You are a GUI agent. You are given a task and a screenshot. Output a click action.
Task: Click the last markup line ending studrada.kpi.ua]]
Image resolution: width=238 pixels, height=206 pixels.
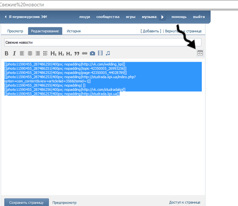[x=62, y=94]
